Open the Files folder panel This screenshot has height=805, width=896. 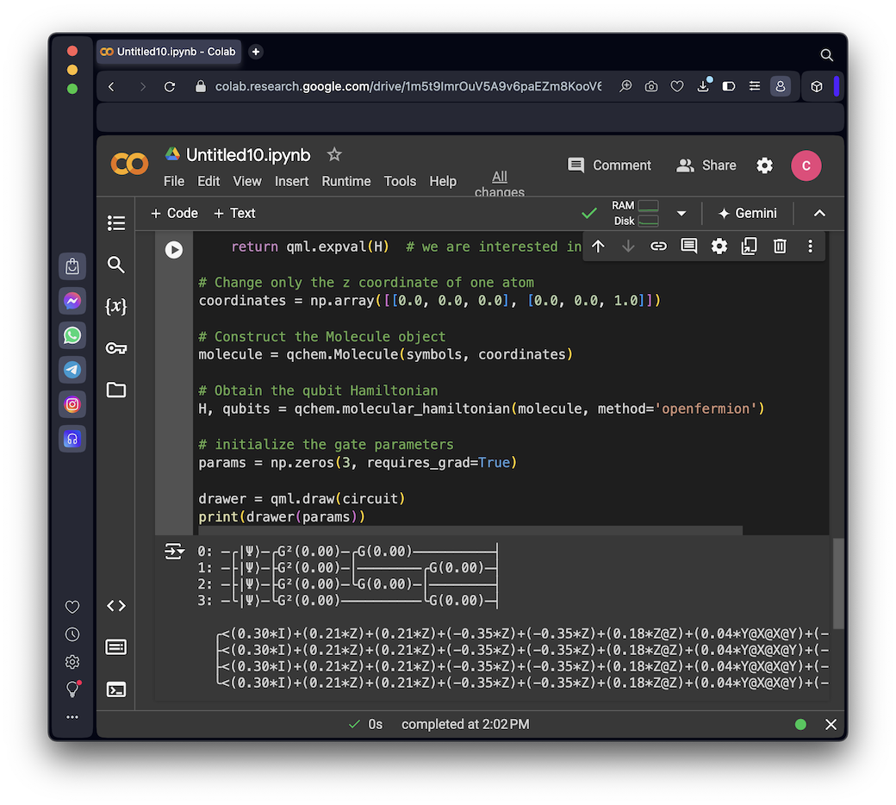[x=116, y=390]
